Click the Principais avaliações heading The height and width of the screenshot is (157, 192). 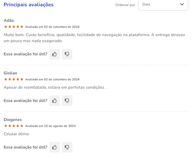click(x=29, y=5)
